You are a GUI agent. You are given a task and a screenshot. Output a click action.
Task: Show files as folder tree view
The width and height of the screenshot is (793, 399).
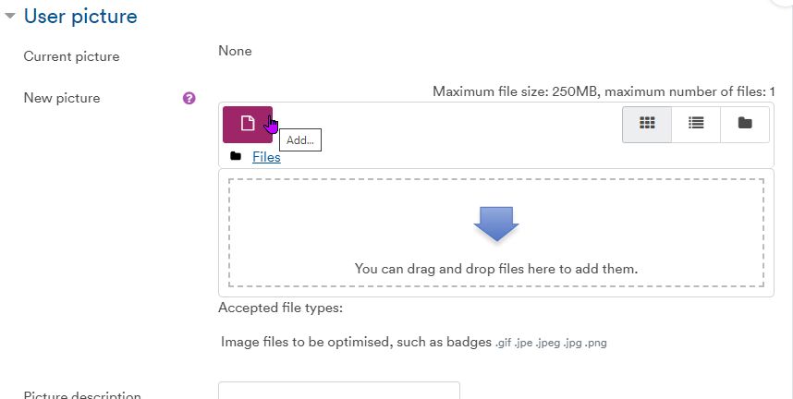pos(744,124)
